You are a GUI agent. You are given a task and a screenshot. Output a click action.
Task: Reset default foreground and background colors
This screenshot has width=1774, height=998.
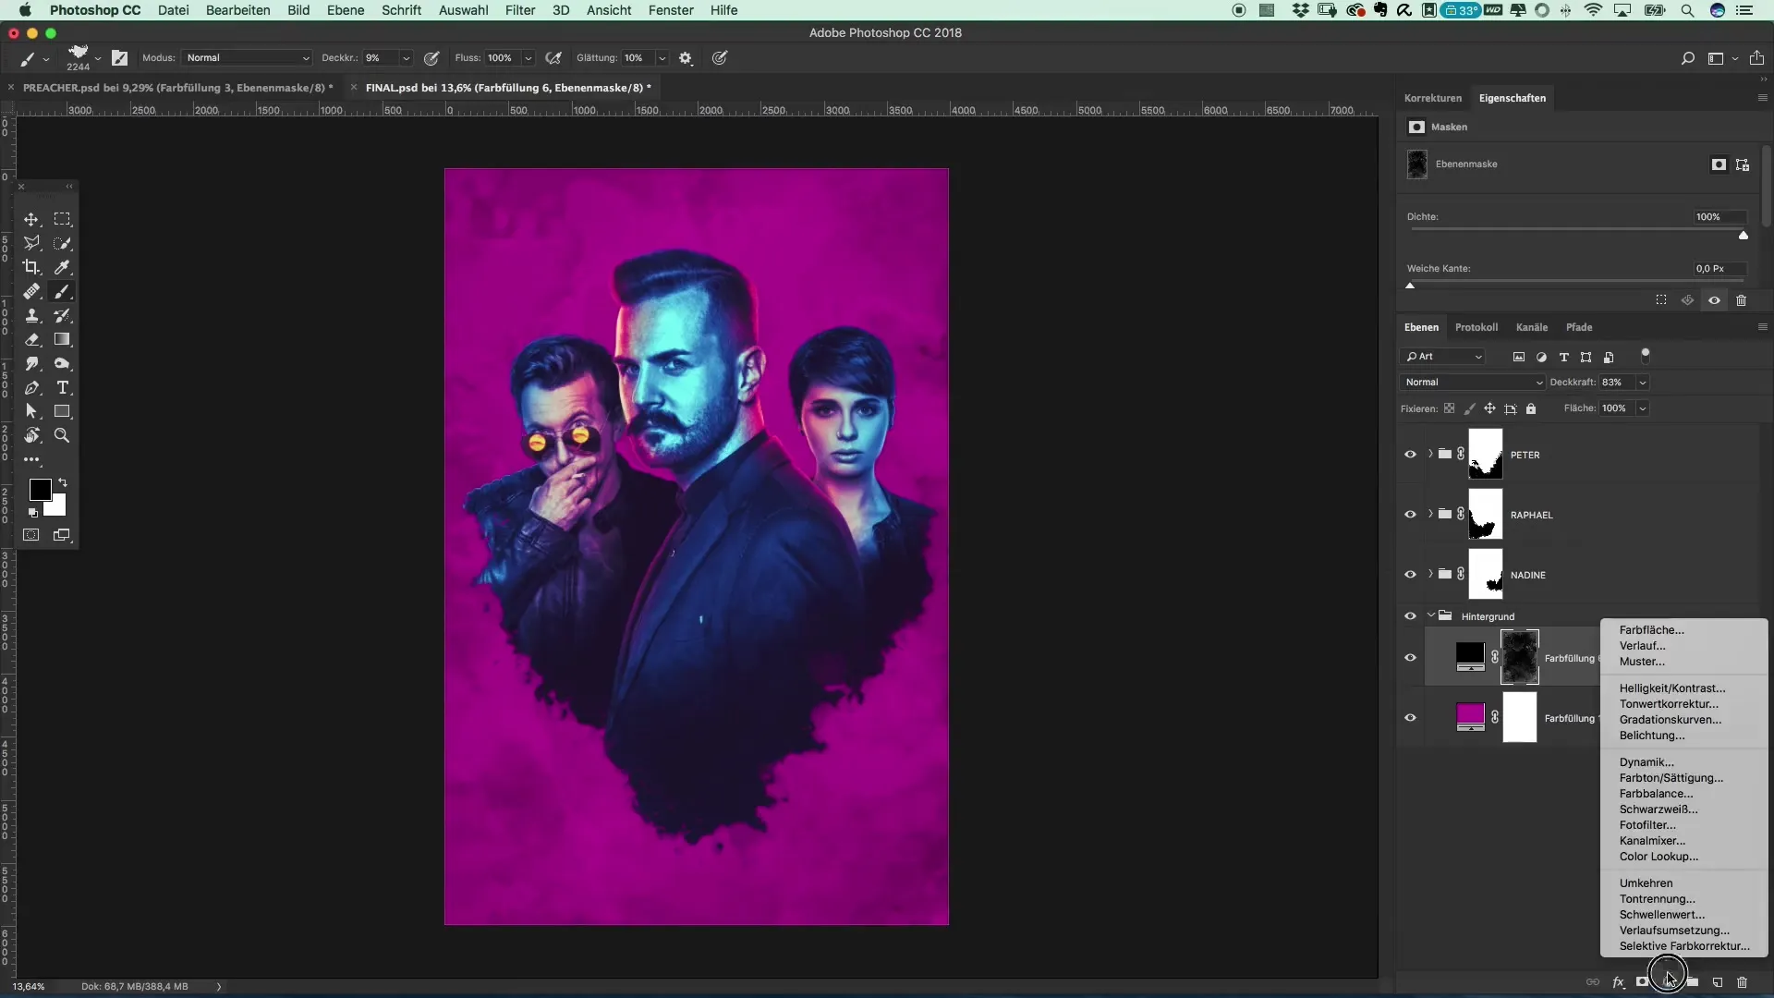(x=33, y=512)
